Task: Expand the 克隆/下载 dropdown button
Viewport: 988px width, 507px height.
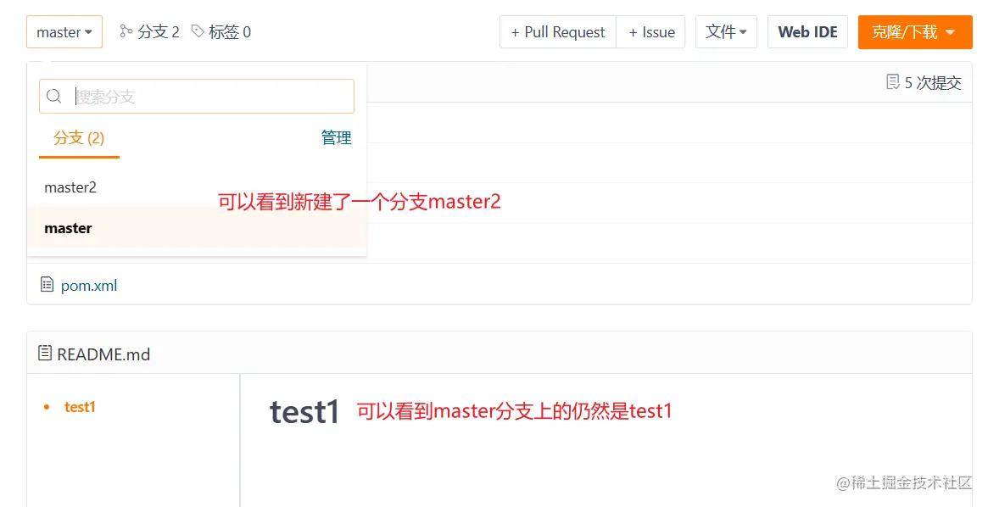Action: pos(915,32)
